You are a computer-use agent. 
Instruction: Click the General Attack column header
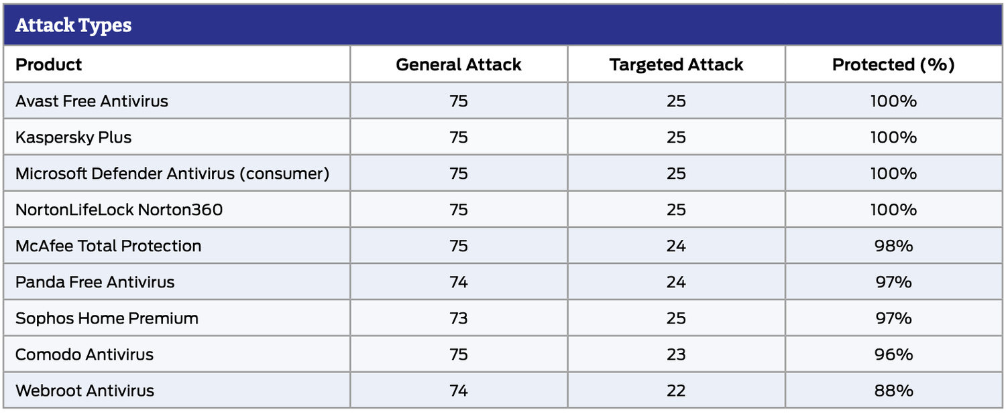tap(459, 64)
